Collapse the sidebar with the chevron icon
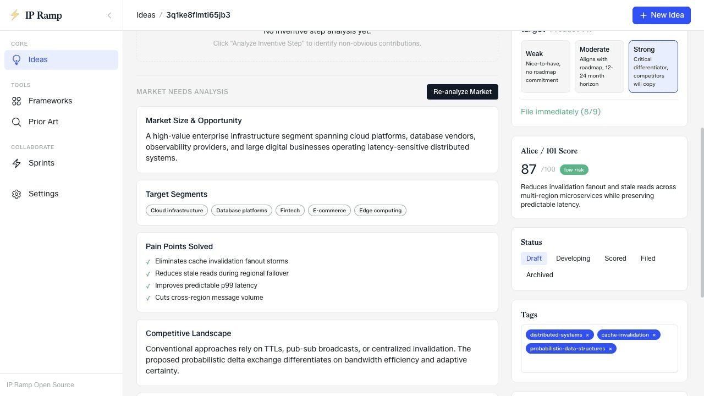The width and height of the screenshot is (704, 396). (x=109, y=15)
